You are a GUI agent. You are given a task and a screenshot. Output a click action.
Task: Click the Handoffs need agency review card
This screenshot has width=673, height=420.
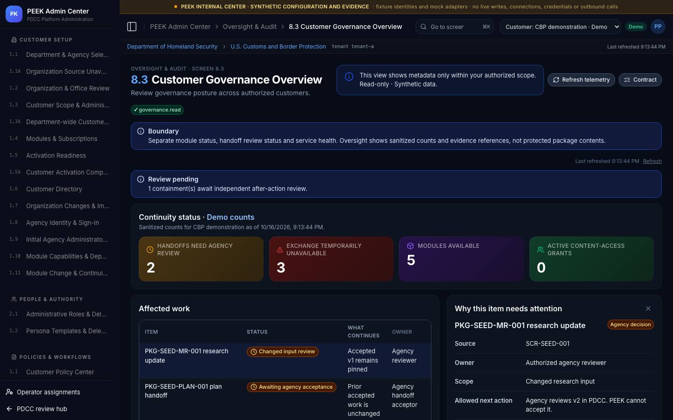pyautogui.click(x=201, y=259)
